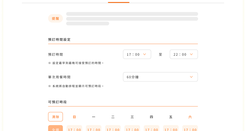The height and width of the screenshot is (131, 246).
Task: Open the start time 17:00 dropdown
Action: [137, 54]
